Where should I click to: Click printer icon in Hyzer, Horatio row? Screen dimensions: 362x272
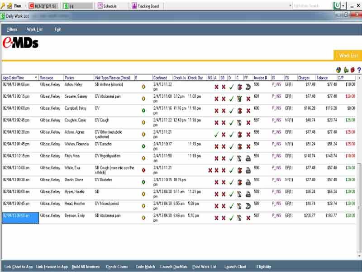pos(248,194)
